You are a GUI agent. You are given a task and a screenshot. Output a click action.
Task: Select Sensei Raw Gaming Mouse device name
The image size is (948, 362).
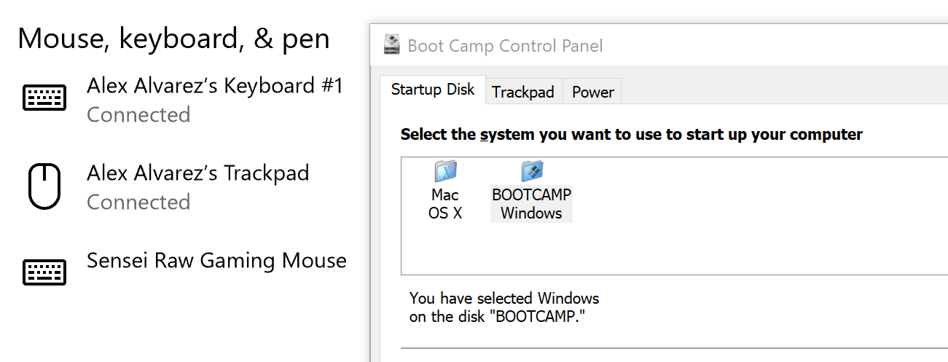216,261
